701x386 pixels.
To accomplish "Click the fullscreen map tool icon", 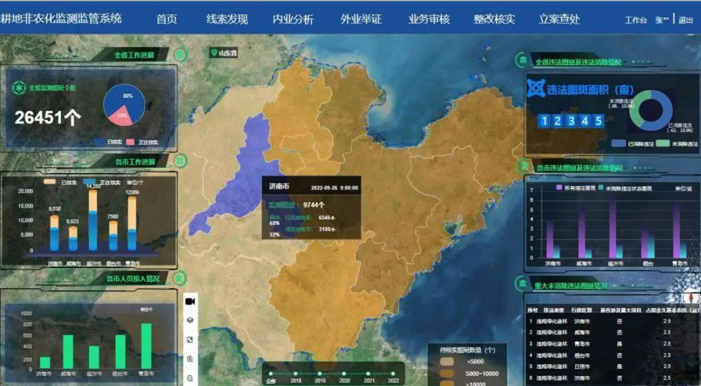I will (190, 340).
